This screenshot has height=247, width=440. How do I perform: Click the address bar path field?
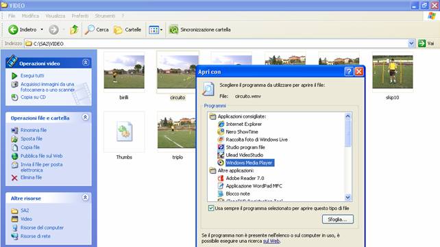tap(216, 44)
